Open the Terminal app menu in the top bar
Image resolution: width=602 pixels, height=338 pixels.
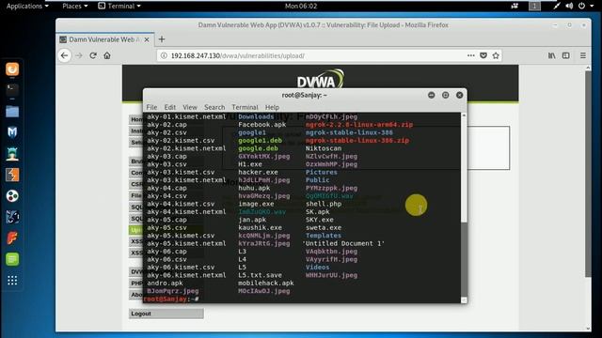click(x=119, y=6)
